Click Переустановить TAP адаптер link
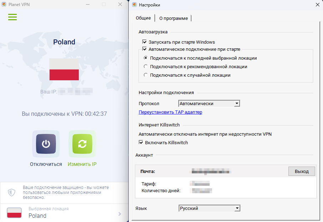Viewport: 323px width, 222px height. click(170, 112)
